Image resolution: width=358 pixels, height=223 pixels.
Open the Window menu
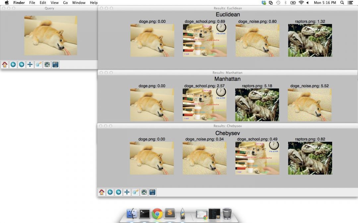tap(79, 3)
